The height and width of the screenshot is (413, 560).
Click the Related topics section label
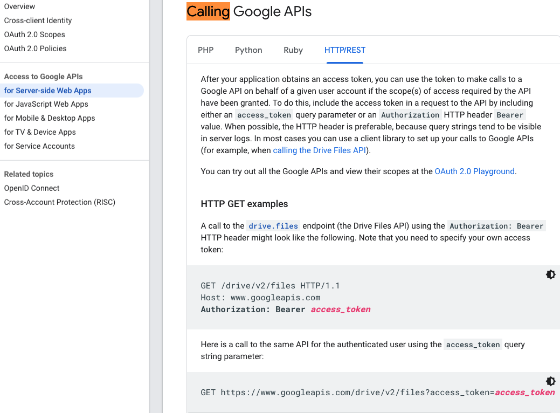pyautogui.click(x=29, y=174)
